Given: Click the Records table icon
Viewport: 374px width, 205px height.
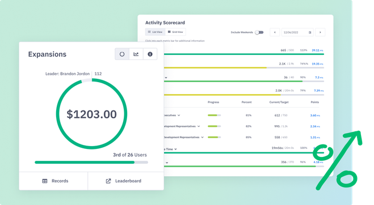Looking at the screenshot, I should tap(45, 181).
